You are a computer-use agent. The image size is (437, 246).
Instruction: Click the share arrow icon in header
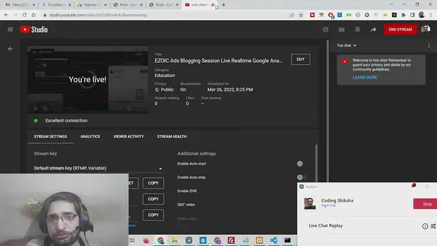pyautogui.click(x=373, y=29)
